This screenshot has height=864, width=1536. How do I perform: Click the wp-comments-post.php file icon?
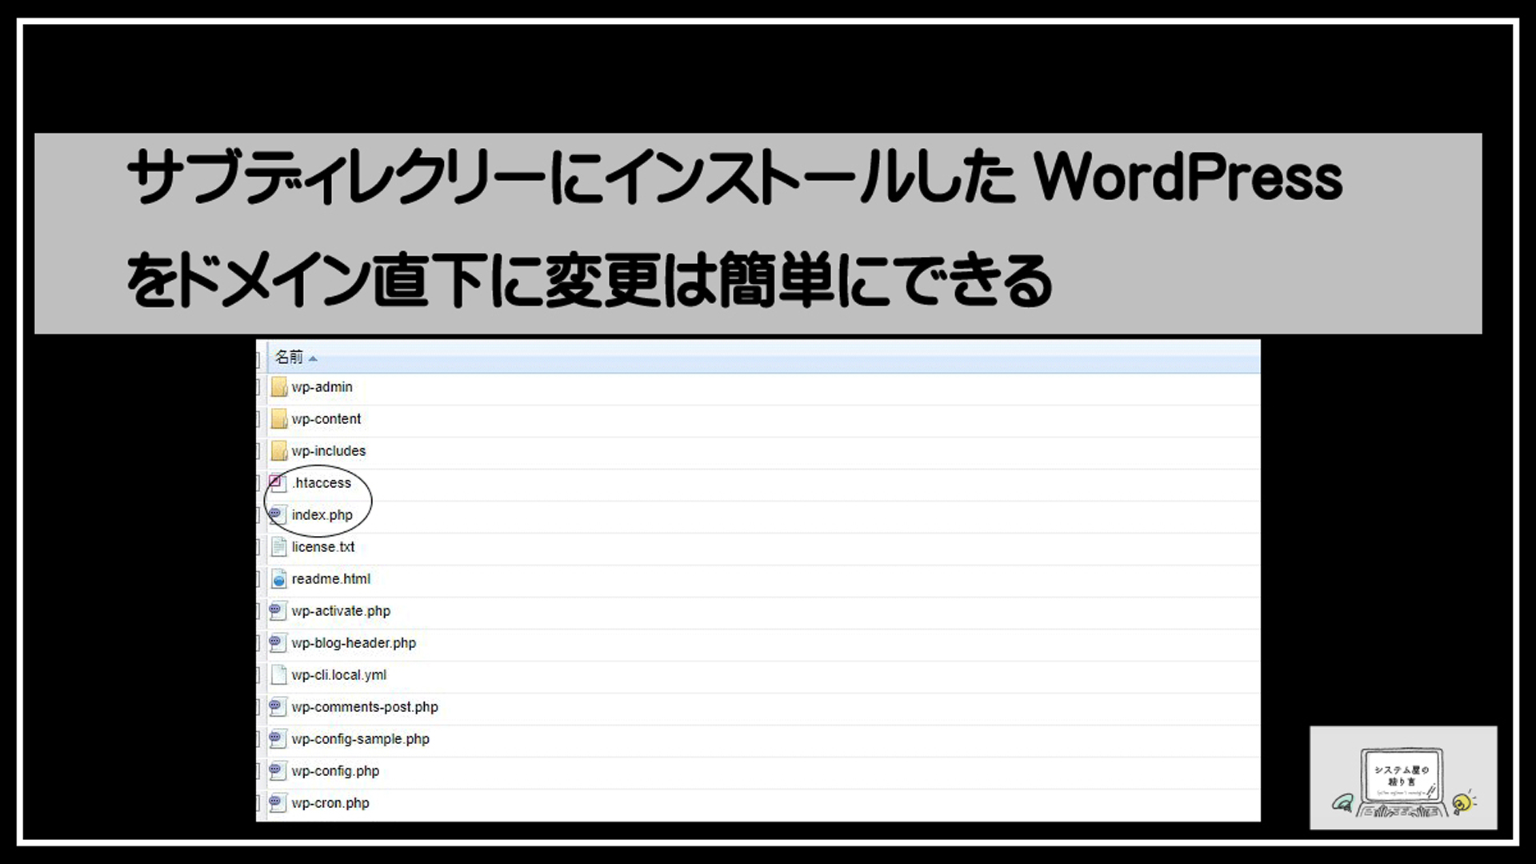click(278, 707)
